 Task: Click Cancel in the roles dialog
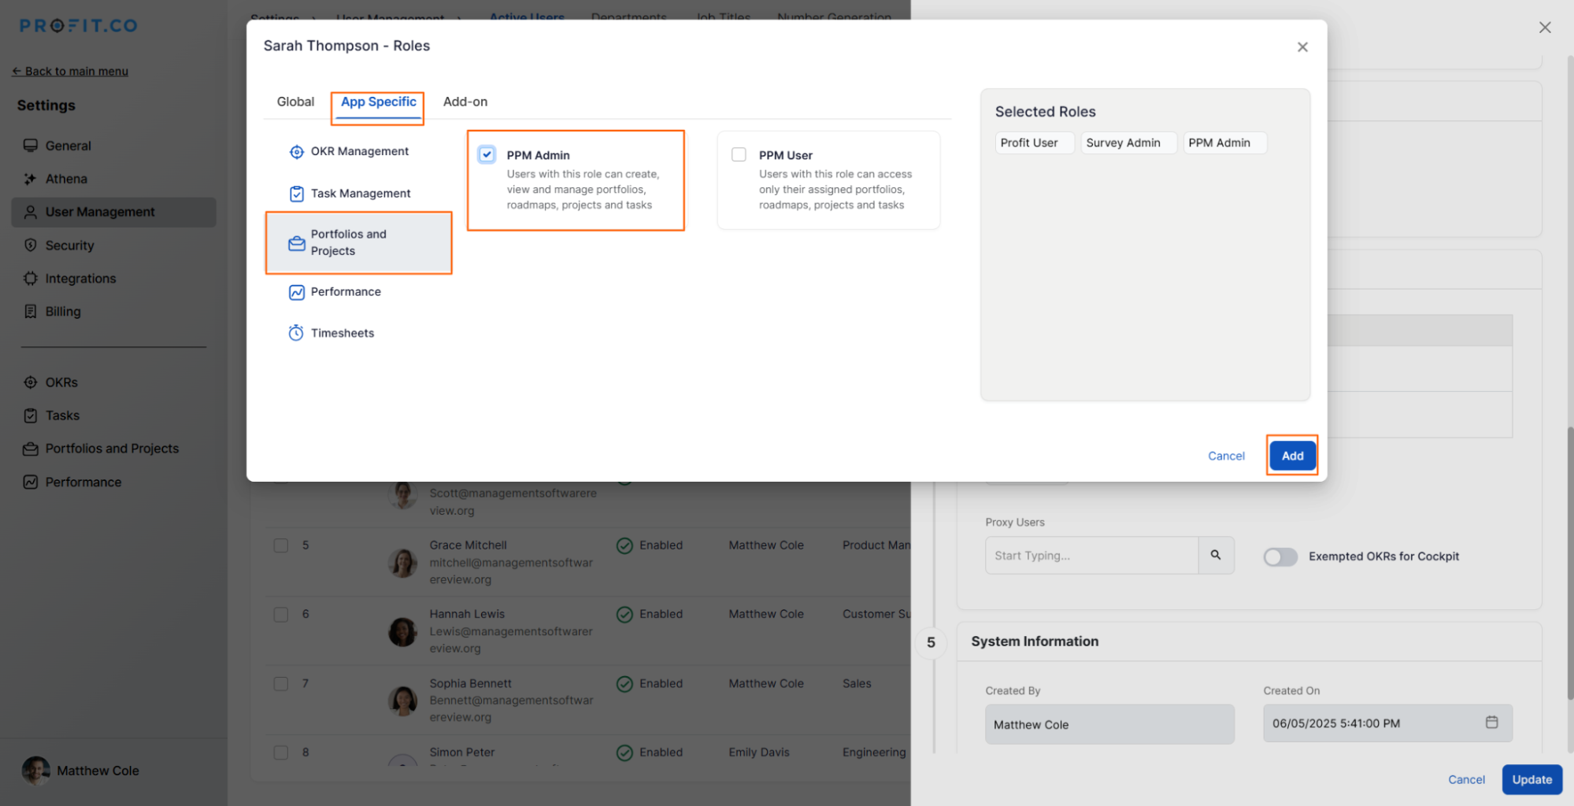[x=1226, y=457]
